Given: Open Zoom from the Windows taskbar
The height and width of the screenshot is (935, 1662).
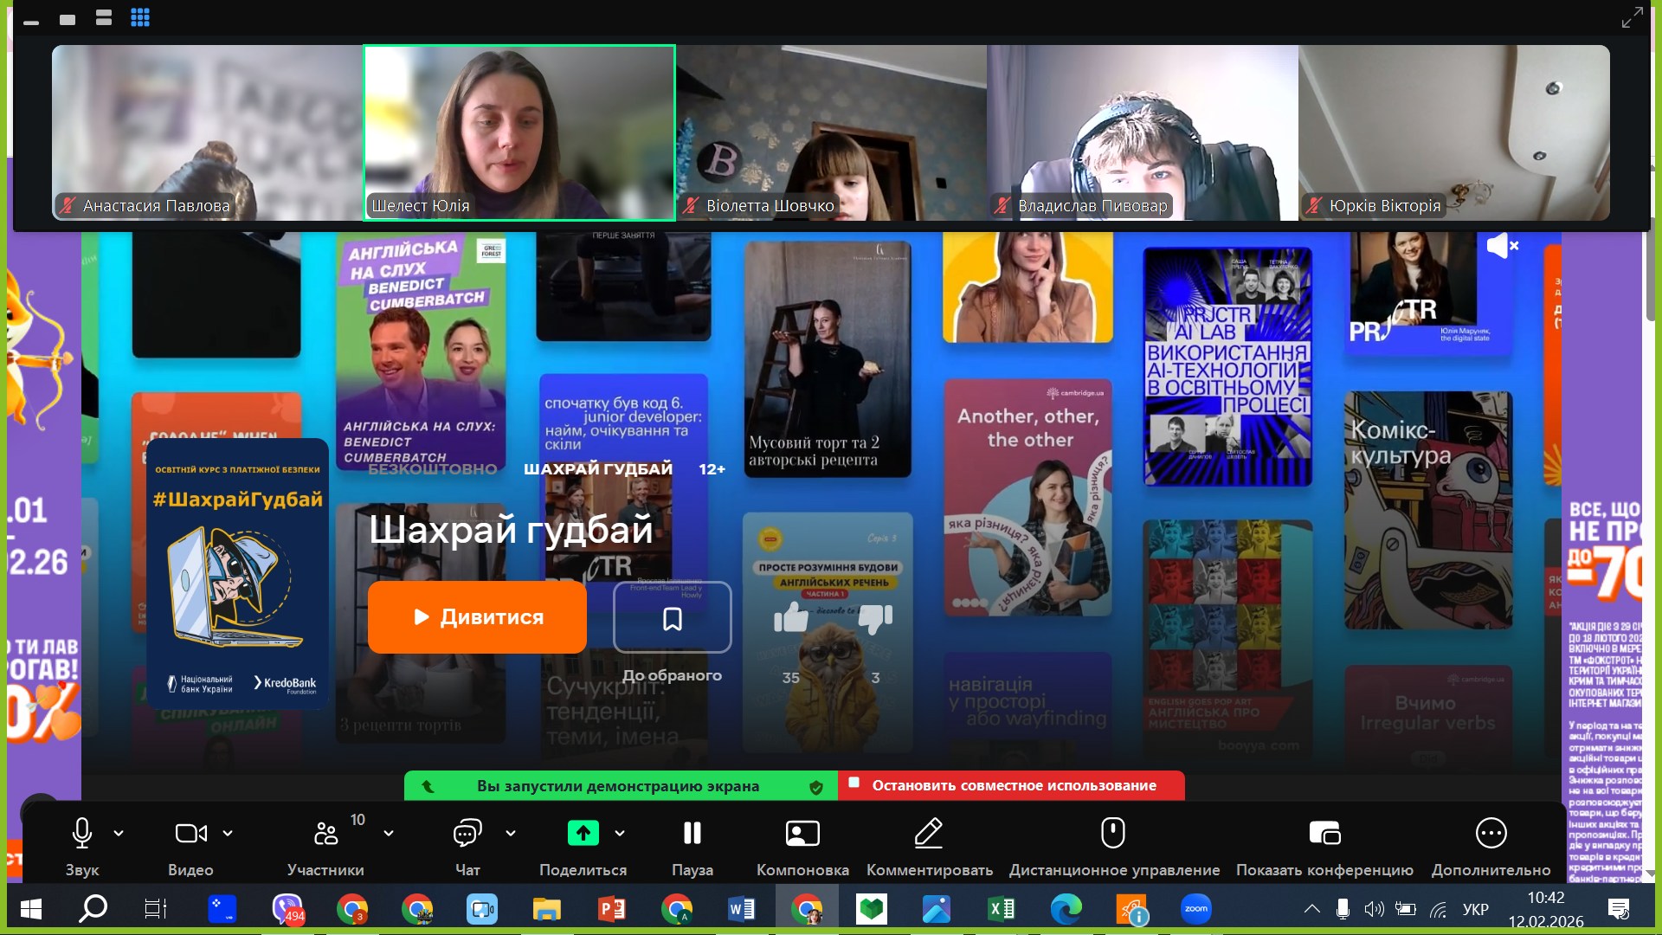Looking at the screenshot, I should click(1195, 909).
